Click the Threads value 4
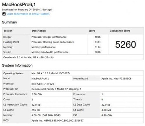The width and height of the screenshot is (145, 126). pyautogui.click(x=102, y=100)
